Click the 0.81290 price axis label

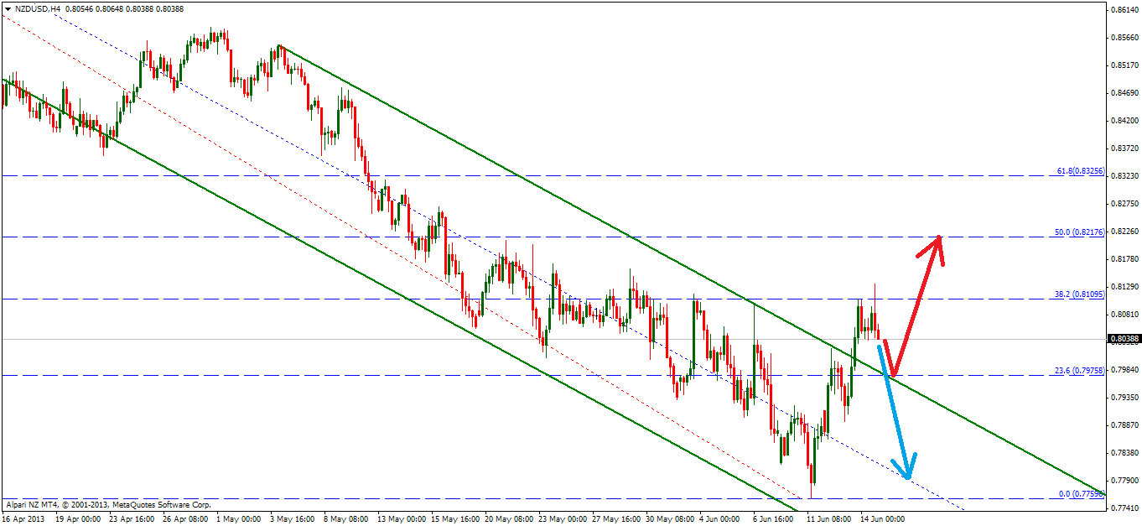click(x=1123, y=287)
